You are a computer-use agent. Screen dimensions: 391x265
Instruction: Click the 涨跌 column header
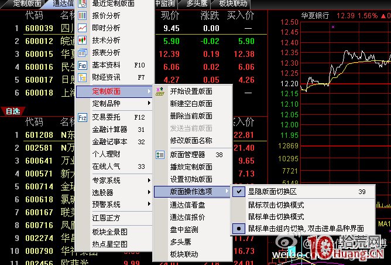click(210, 15)
